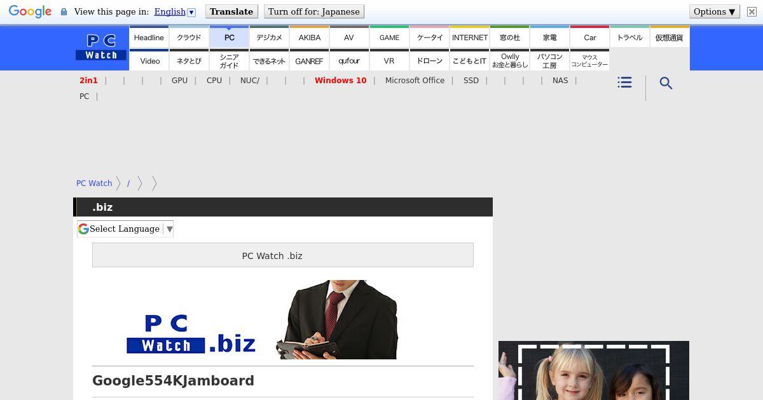Open the こどもとIT tab
Screen dimensions: 763x400
[x=469, y=60]
